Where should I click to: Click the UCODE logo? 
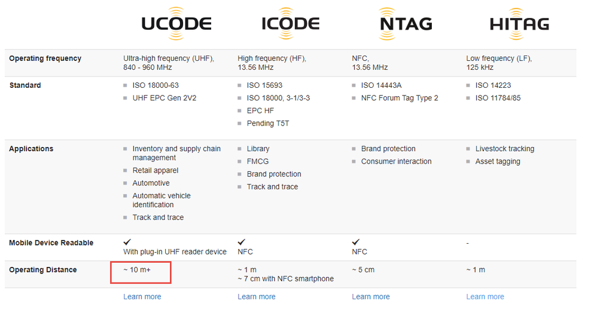(176, 23)
